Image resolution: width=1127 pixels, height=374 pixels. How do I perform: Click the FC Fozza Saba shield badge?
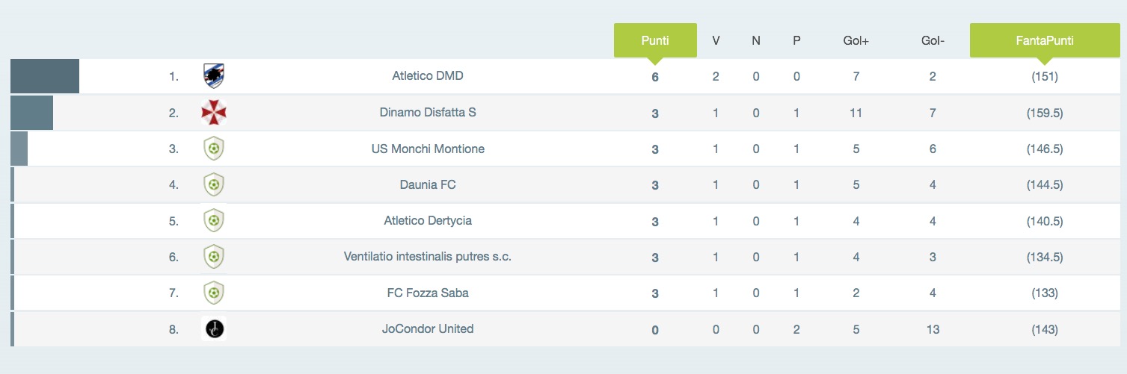214,293
